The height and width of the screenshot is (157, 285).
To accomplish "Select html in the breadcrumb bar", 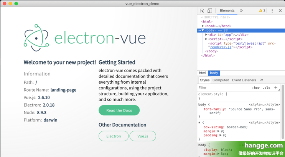I will [x=203, y=73].
